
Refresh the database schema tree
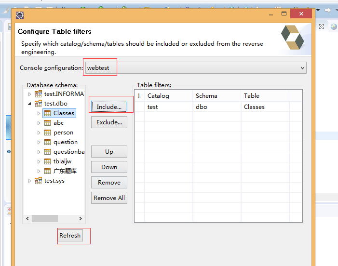point(70,236)
